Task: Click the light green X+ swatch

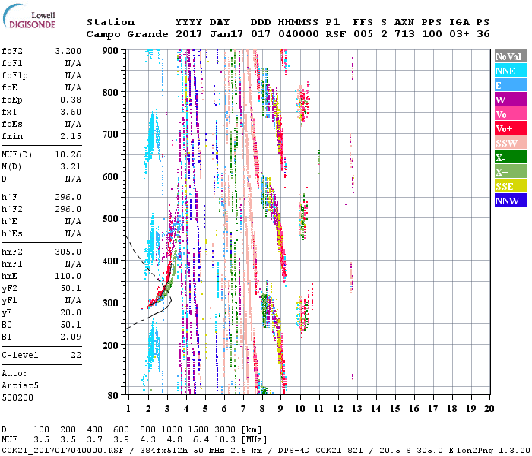Action: point(510,172)
